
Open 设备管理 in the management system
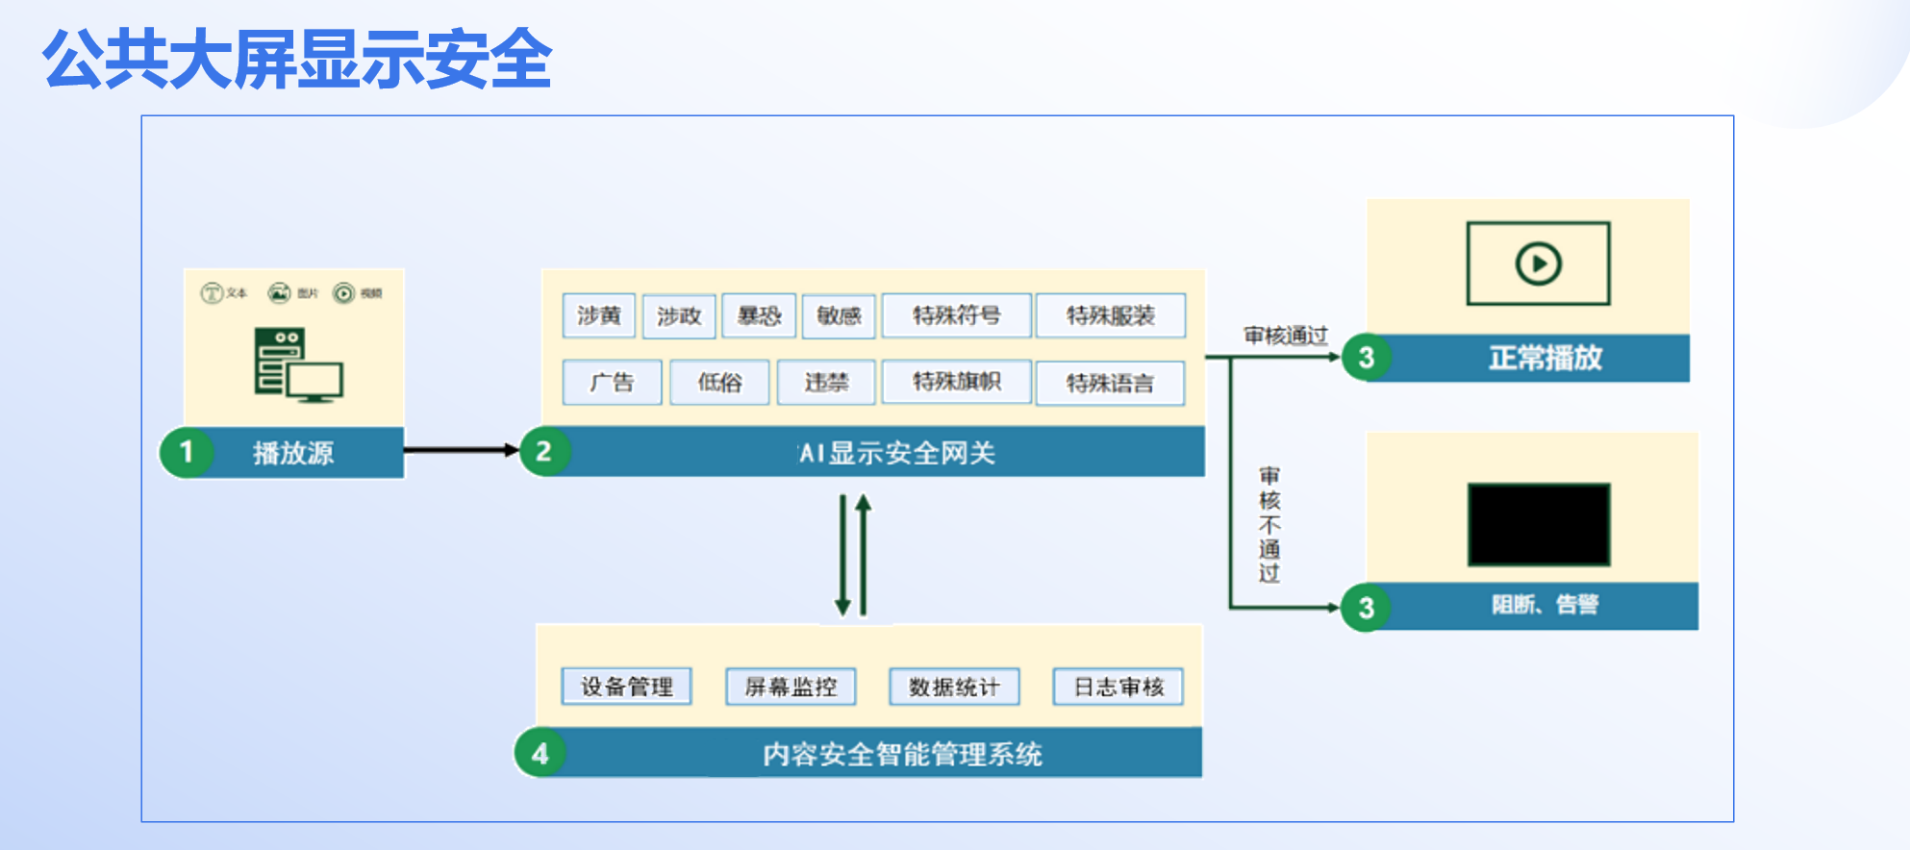626,687
